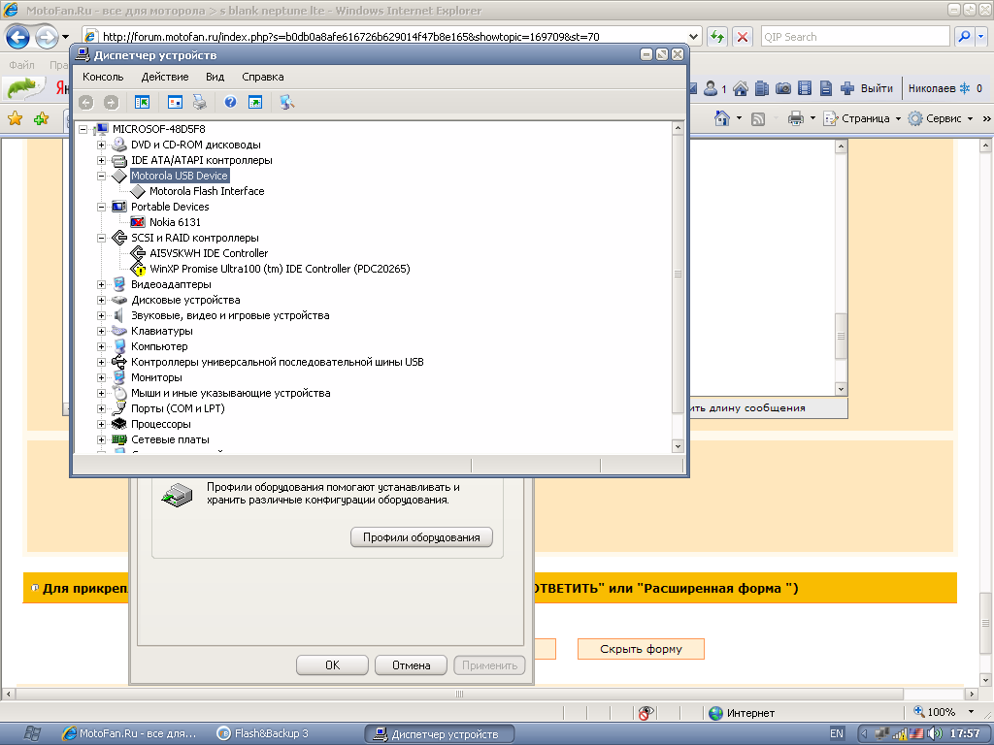Viewport: 994px width, 745px height.
Task: Click IE horizontal scrollbar thumb
Action: click(x=459, y=694)
